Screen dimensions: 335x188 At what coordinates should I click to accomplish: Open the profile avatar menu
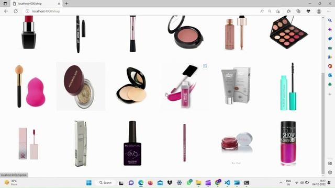(x=319, y=11)
